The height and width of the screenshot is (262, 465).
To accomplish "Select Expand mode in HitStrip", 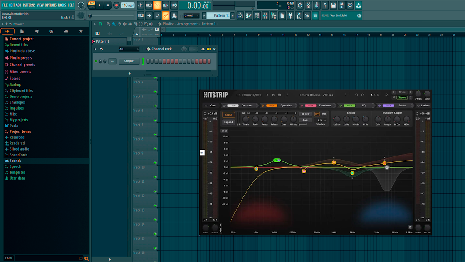I will (228, 122).
